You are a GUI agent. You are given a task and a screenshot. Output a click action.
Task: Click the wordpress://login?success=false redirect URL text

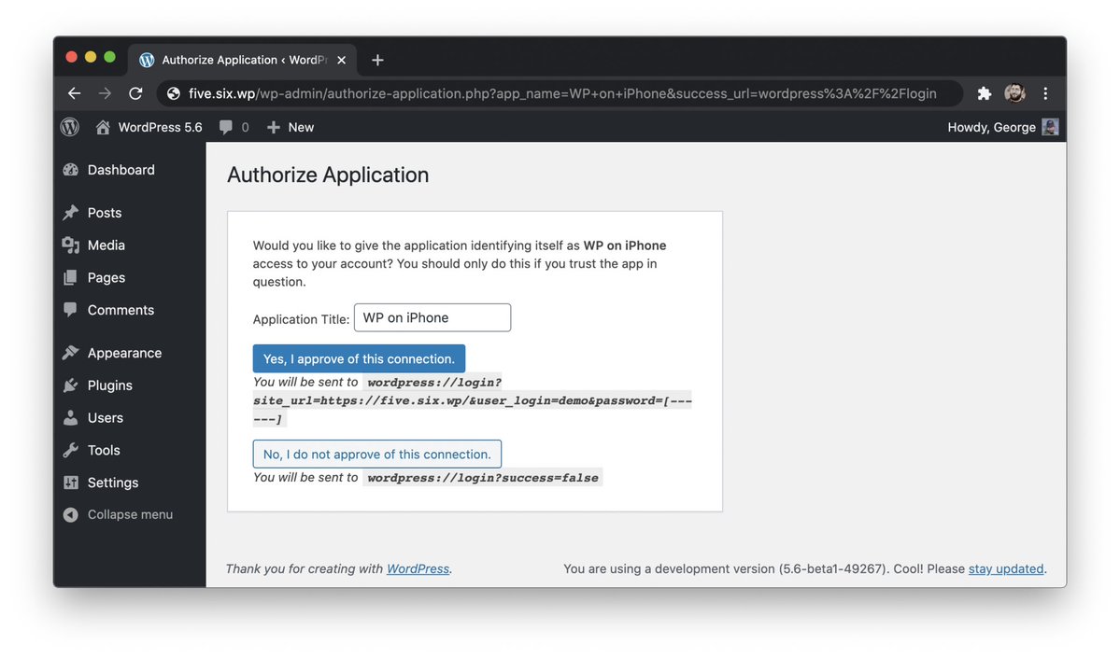tap(483, 478)
